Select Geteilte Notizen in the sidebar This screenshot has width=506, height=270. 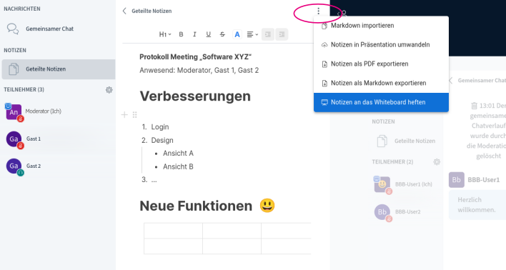(59, 69)
